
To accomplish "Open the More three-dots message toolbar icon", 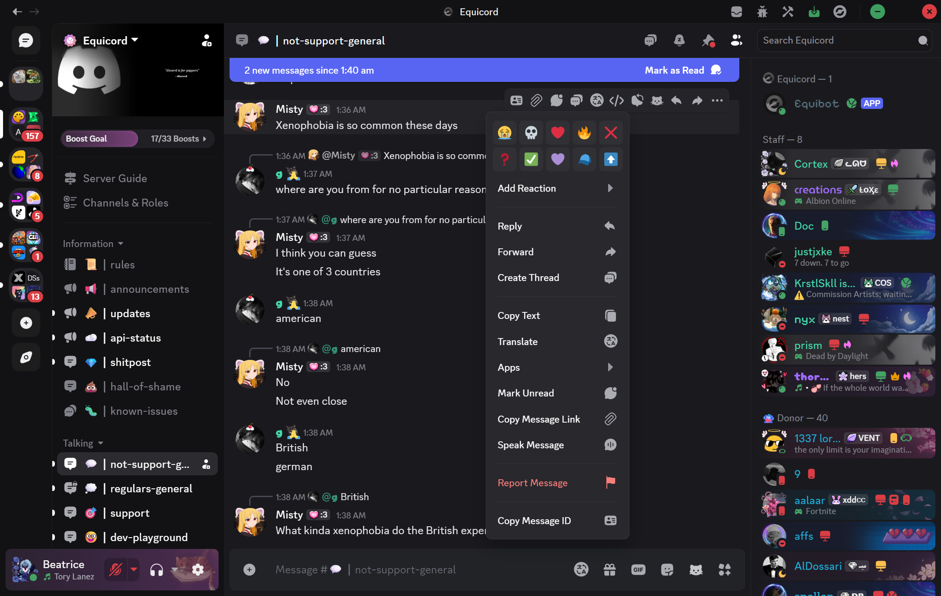I will [717, 101].
